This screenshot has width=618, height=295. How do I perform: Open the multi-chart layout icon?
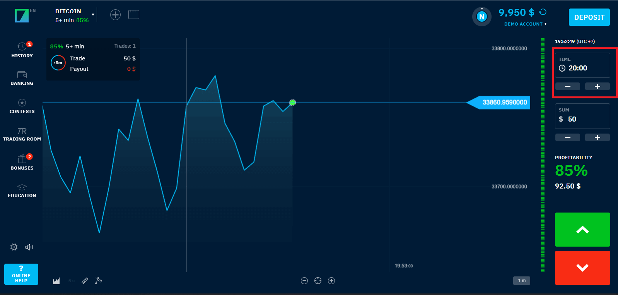(133, 14)
